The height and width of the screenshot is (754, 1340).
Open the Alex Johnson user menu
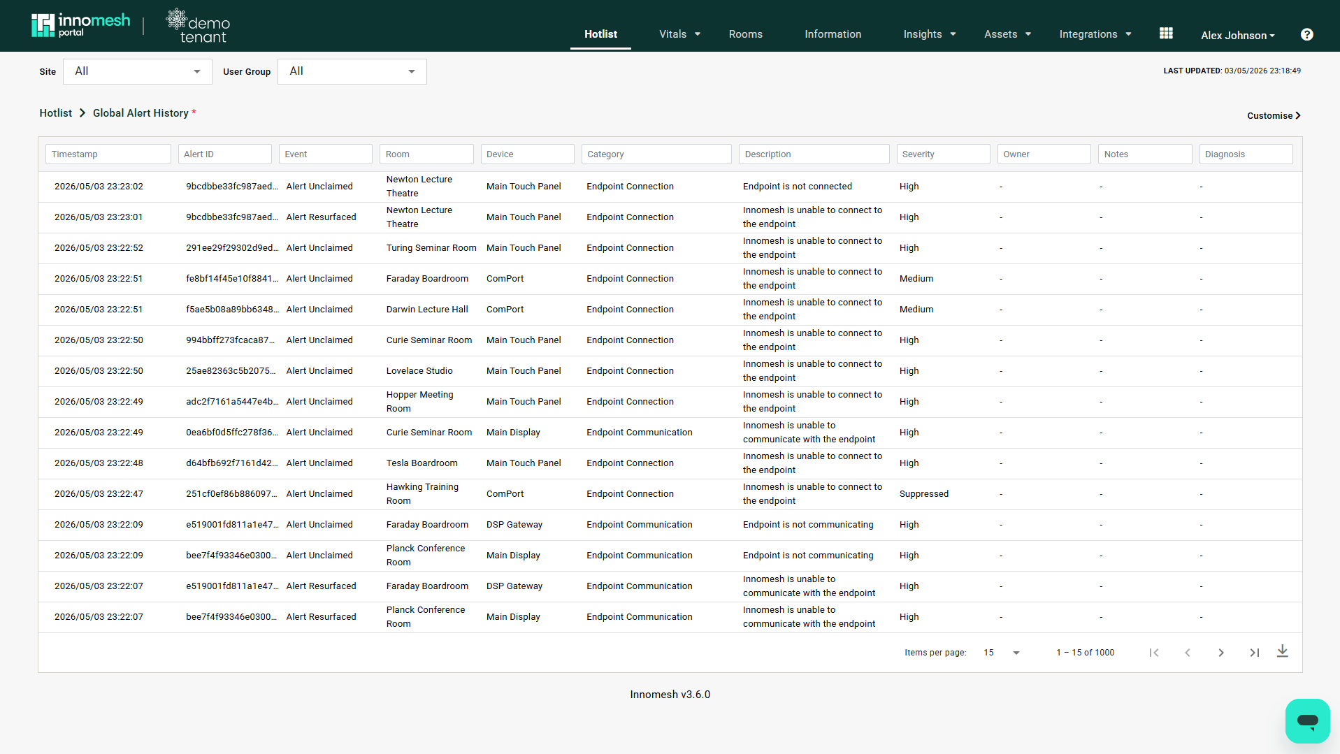(1238, 35)
